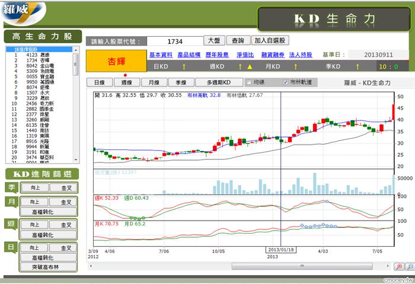The image size is (415, 284).
Task: Click the 月 row 金叉 filter button
Action: [x=63, y=202]
